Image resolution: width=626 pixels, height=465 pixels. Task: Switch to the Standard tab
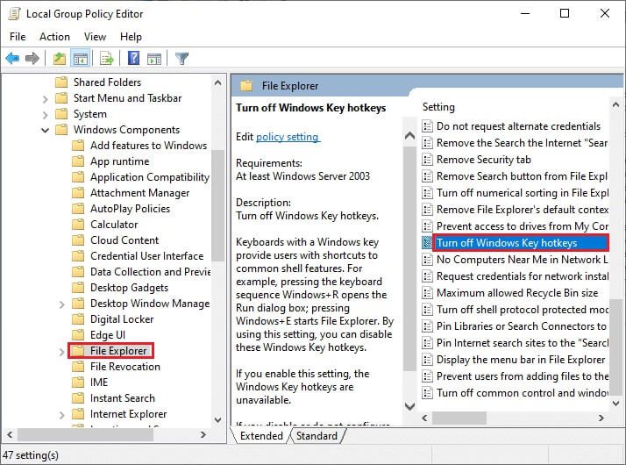point(317,436)
